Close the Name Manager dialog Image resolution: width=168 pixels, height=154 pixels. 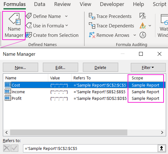pos(159,54)
